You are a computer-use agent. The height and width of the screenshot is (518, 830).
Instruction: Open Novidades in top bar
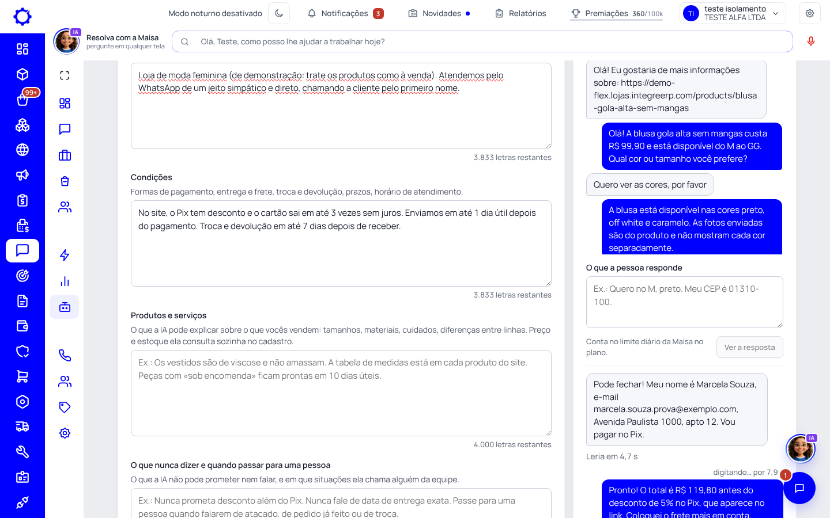pos(439,13)
